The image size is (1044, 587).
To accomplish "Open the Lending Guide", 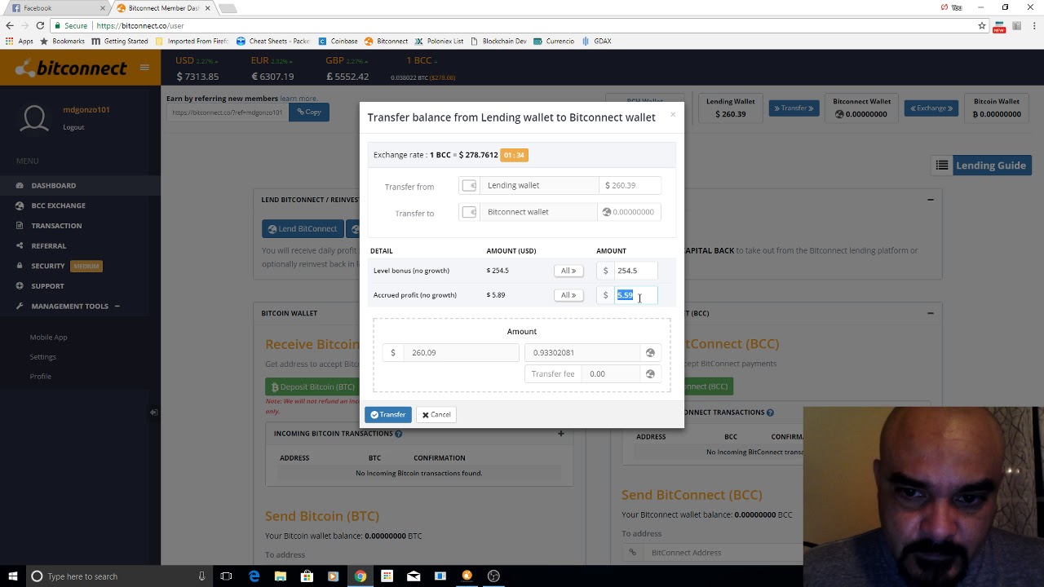I will point(981,166).
